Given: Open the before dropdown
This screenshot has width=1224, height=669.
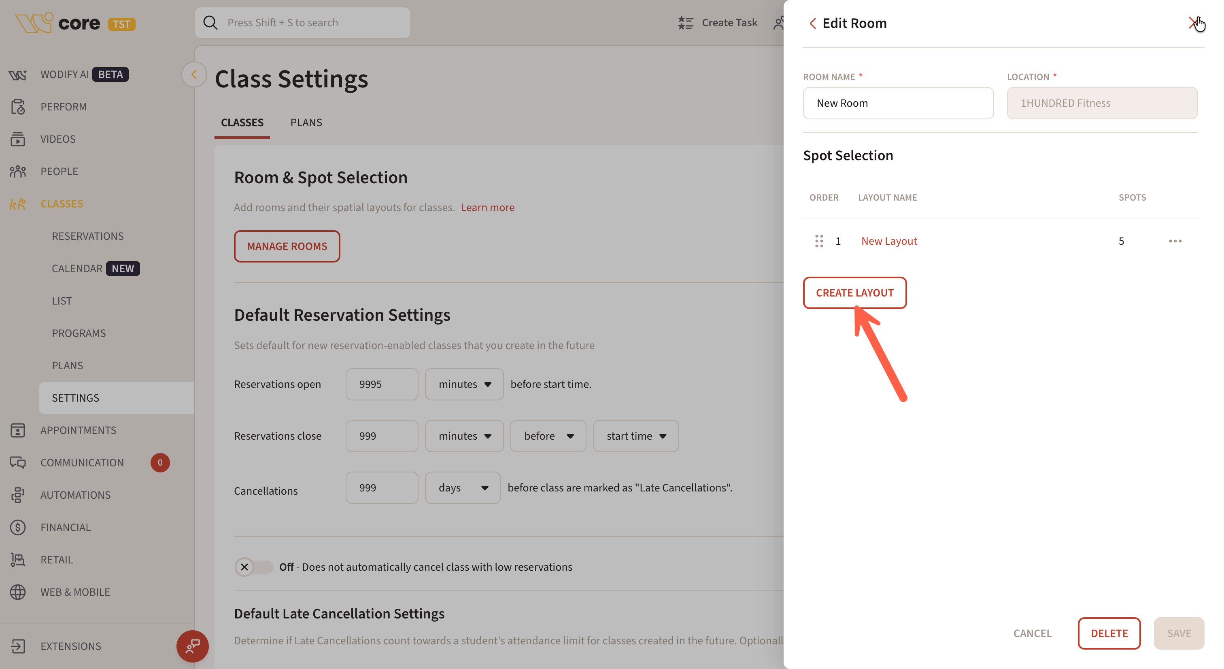Looking at the screenshot, I should 548,436.
